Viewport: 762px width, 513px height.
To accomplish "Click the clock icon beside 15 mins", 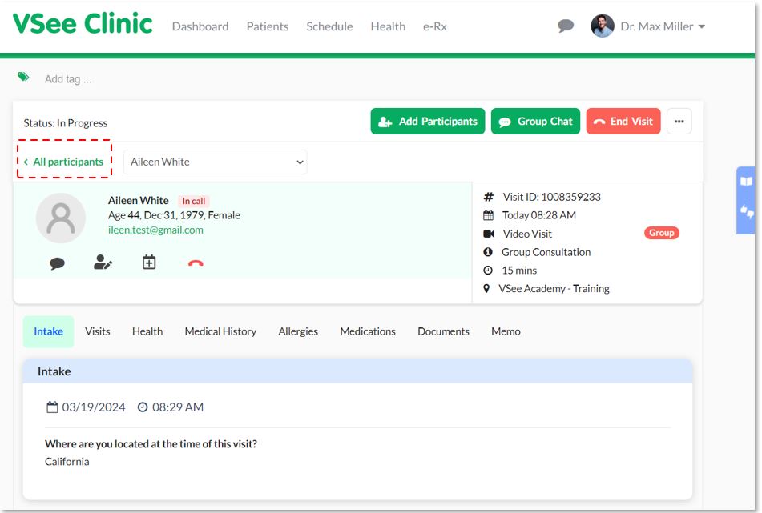I will pos(488,271).
